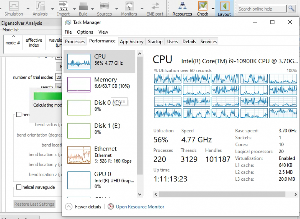
Task: Open Resource Monitor link
Action: click(140, 207)
